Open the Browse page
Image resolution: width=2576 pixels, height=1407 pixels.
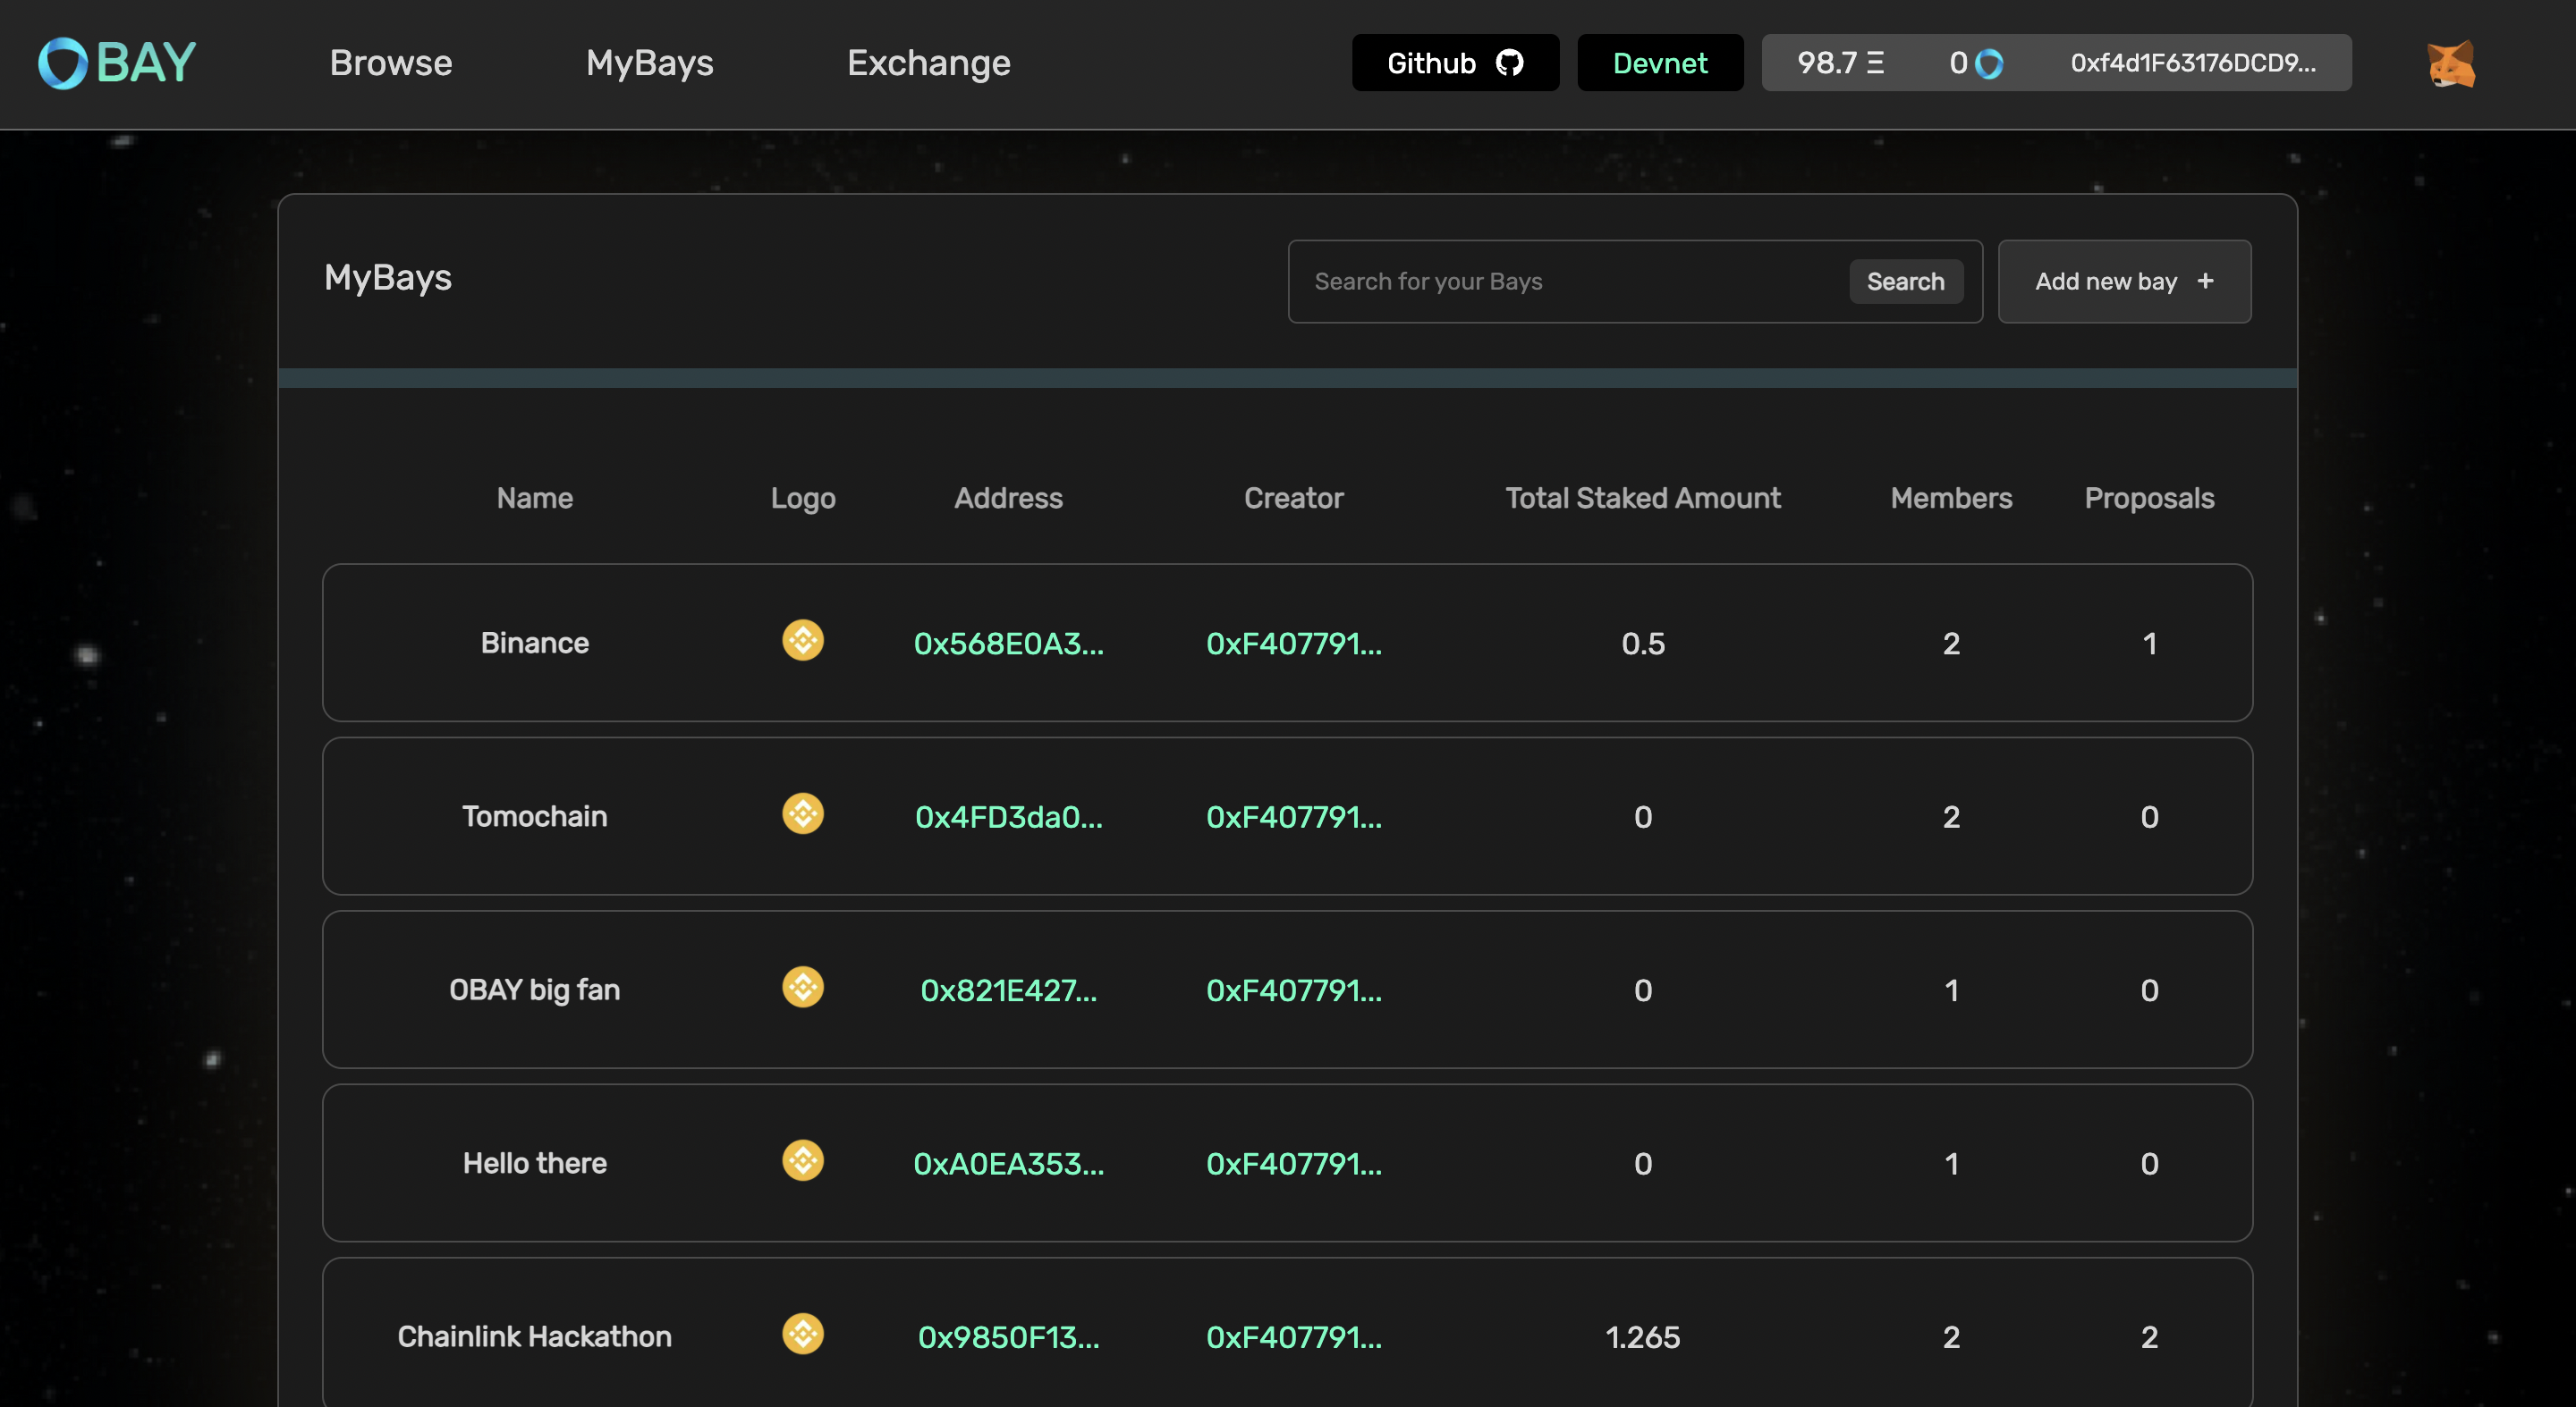pos(391,63)
